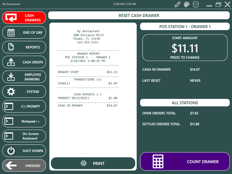
Task: Open the End of Day calendar icon
Action: click(11, 33)
